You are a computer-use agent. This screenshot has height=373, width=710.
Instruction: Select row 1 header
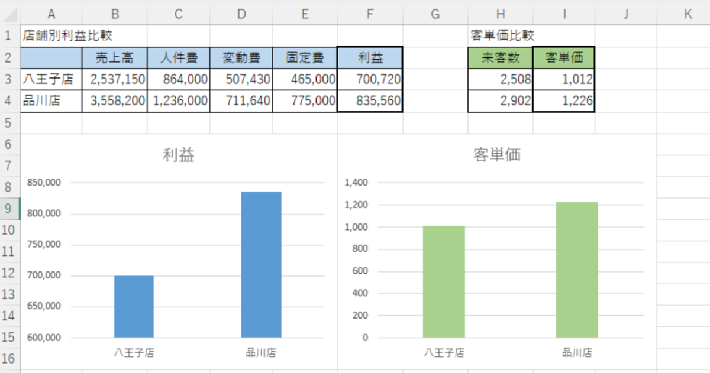coord(9,35)
